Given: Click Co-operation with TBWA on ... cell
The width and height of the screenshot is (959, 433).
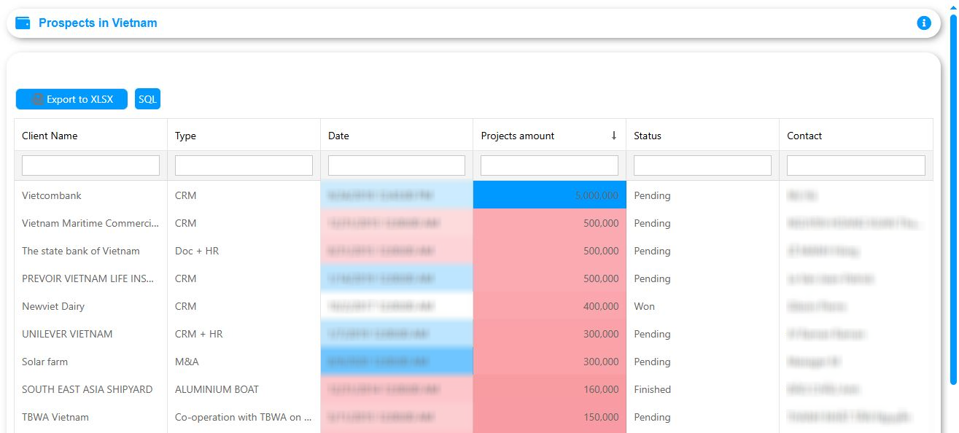Looking at the screenshot, I should point(244,417).
